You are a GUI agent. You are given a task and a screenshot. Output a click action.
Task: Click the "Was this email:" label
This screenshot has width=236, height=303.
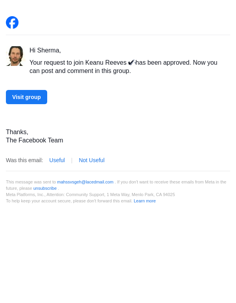[x=24, y=160]
